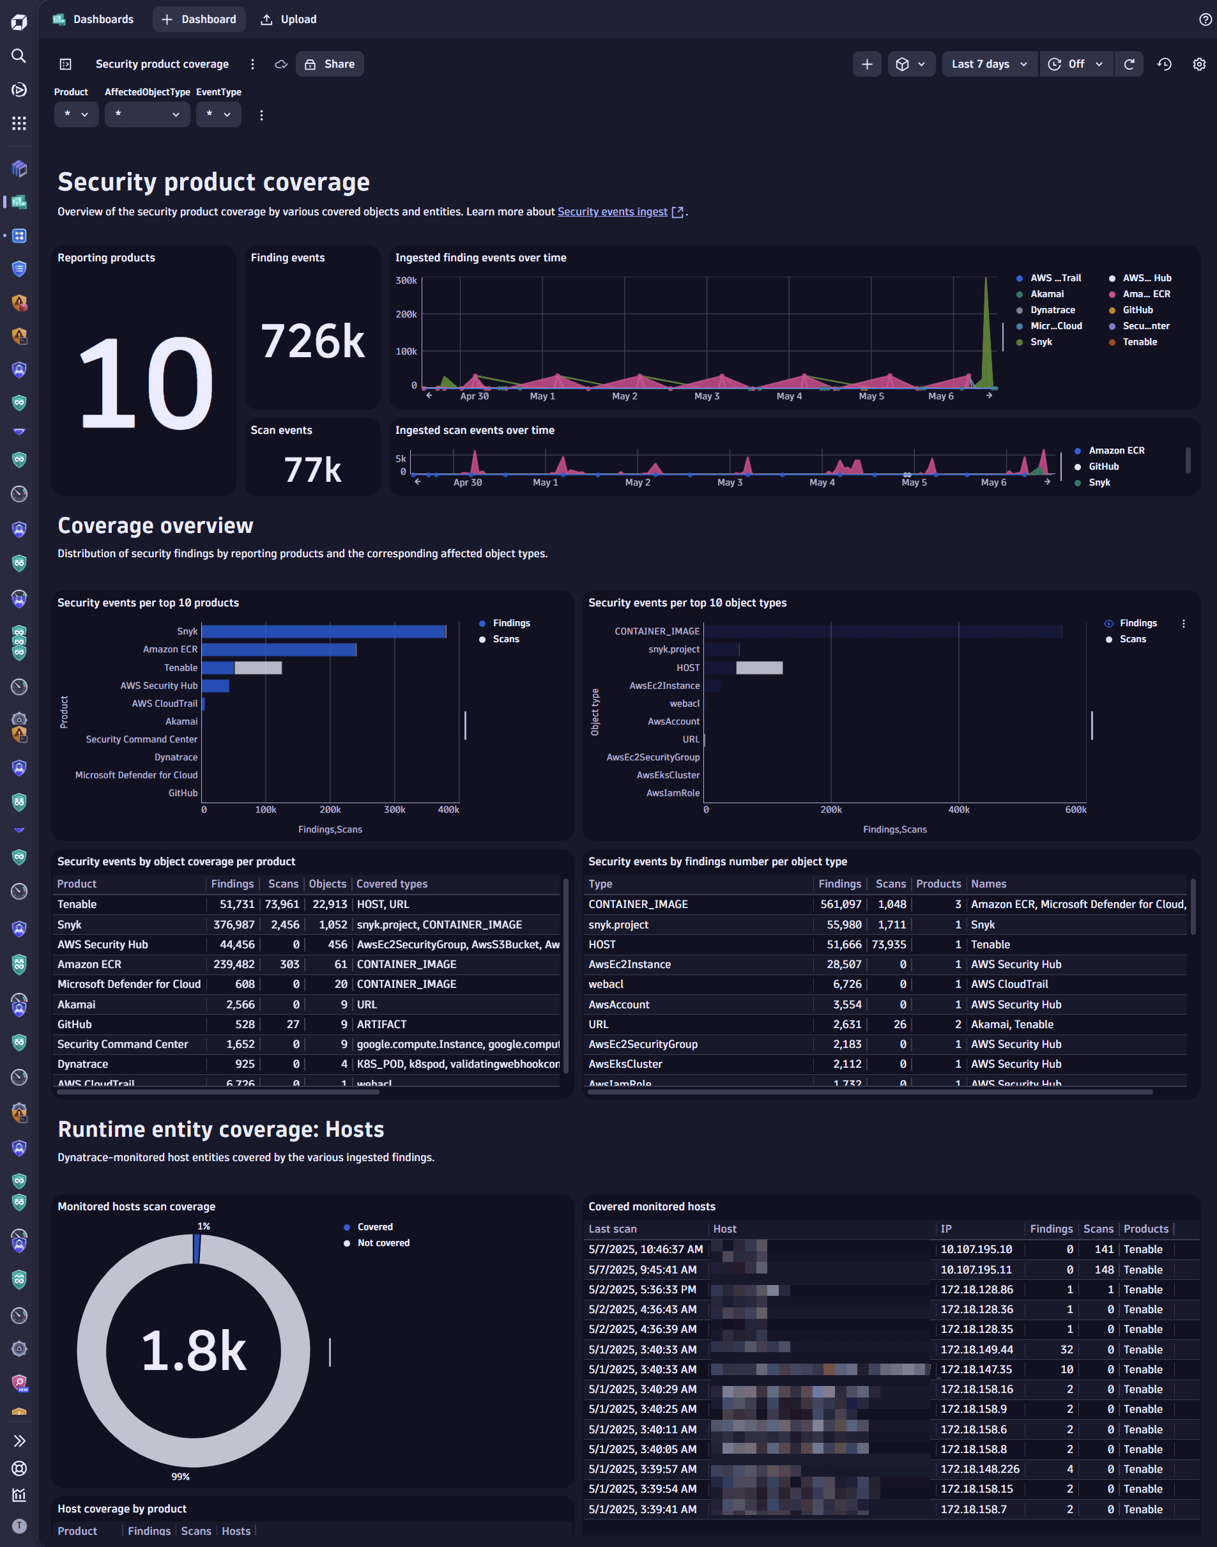
Task: Open the lifebuoy support icon
Action: pyautogui.click(x=19, y=1468)
